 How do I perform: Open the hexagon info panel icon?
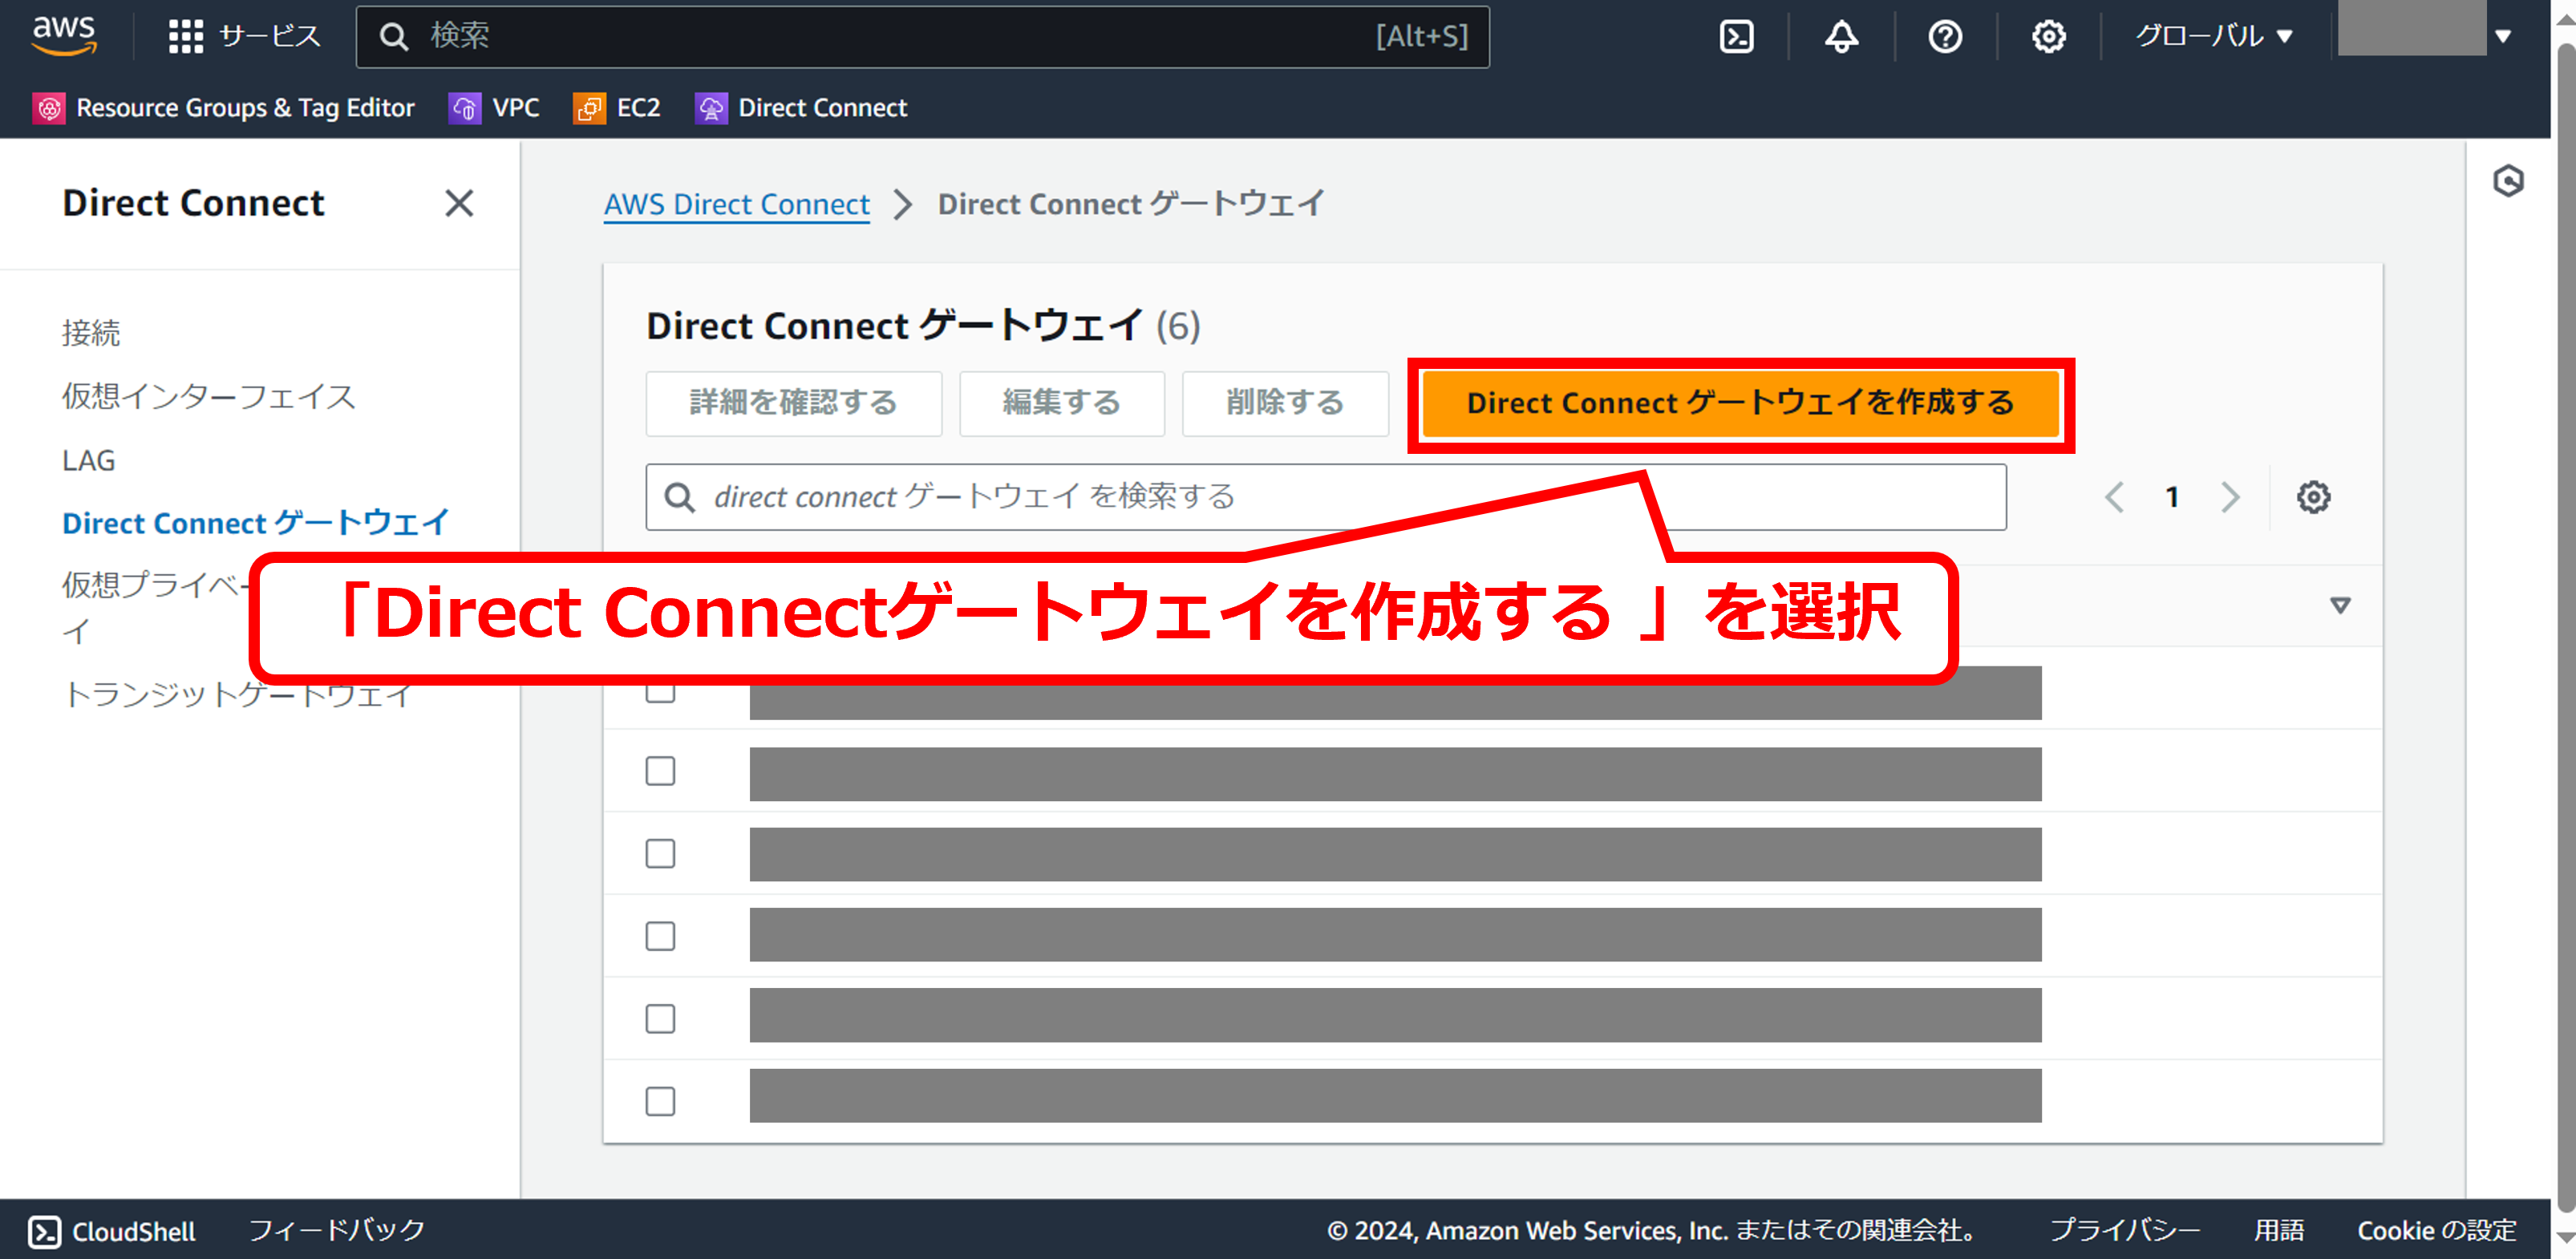pyautogui.click(x=2507, y=181)
